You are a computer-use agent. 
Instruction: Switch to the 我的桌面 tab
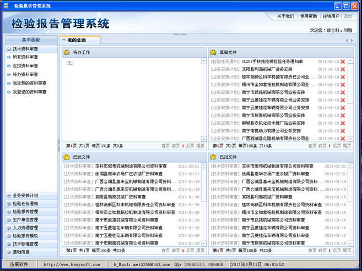(80, 40)
